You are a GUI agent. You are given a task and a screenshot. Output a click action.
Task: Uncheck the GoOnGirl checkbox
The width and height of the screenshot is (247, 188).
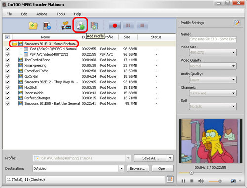[x=8, y=76]
